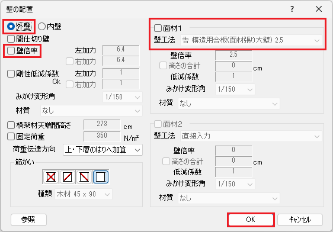
Task: Open 面材1 材質 dropdown
Action: pos(229,104)
